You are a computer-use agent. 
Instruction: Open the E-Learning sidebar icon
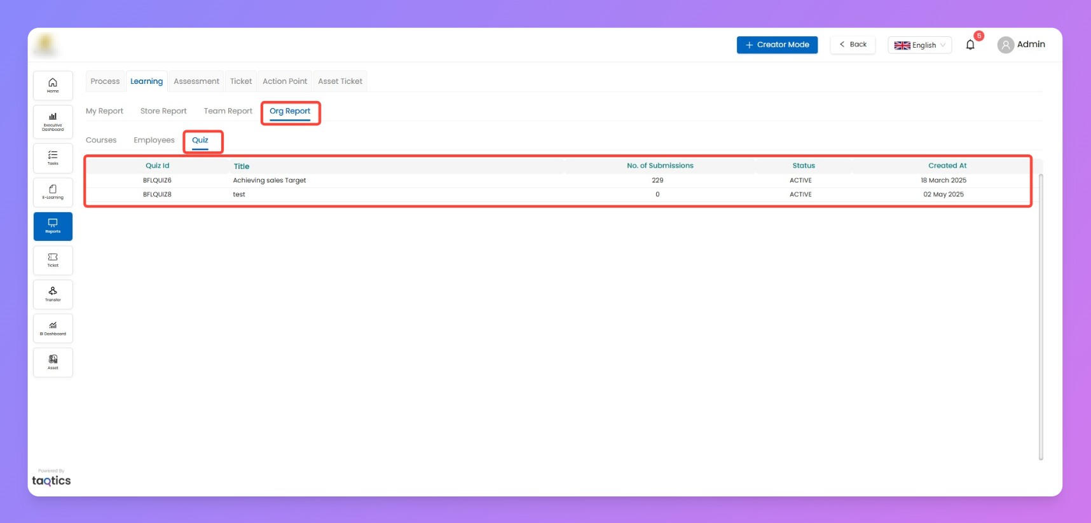53,192
